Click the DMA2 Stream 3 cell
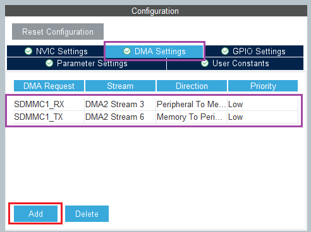 (120, 104)
